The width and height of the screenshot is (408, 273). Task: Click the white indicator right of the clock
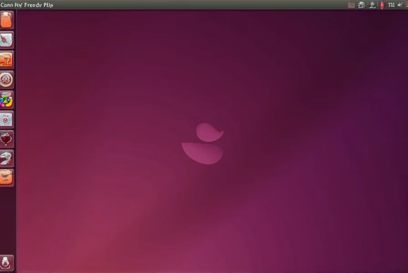pos(400,5)
